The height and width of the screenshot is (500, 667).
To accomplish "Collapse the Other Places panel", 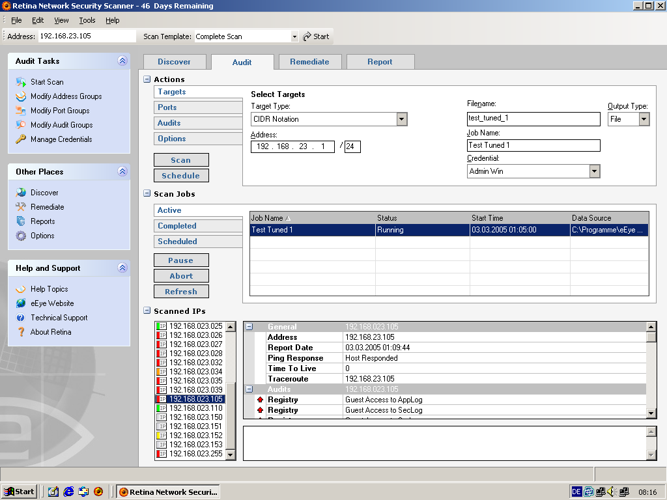I will point(122,171).
